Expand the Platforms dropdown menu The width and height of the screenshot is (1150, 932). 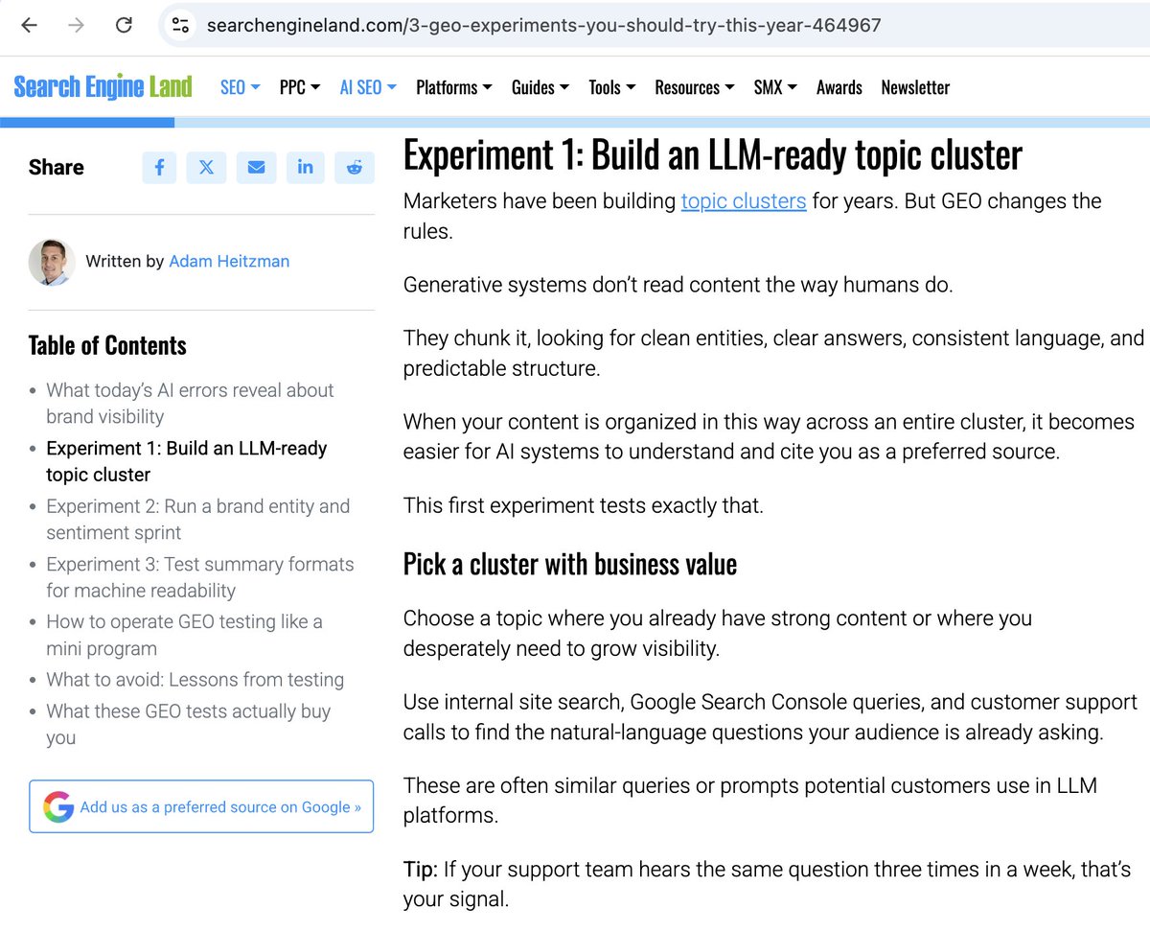(454, 87)
